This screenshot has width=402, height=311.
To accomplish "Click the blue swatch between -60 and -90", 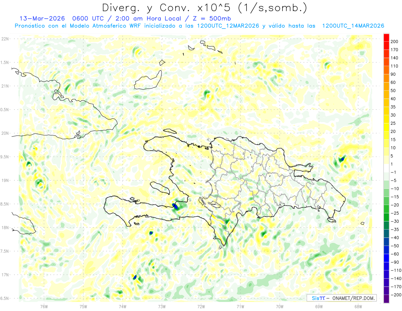I will click(386, 258).
